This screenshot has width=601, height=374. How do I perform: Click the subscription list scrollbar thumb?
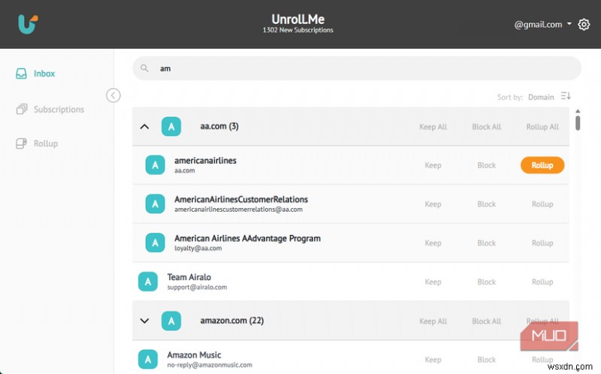[x=578, y=122]
